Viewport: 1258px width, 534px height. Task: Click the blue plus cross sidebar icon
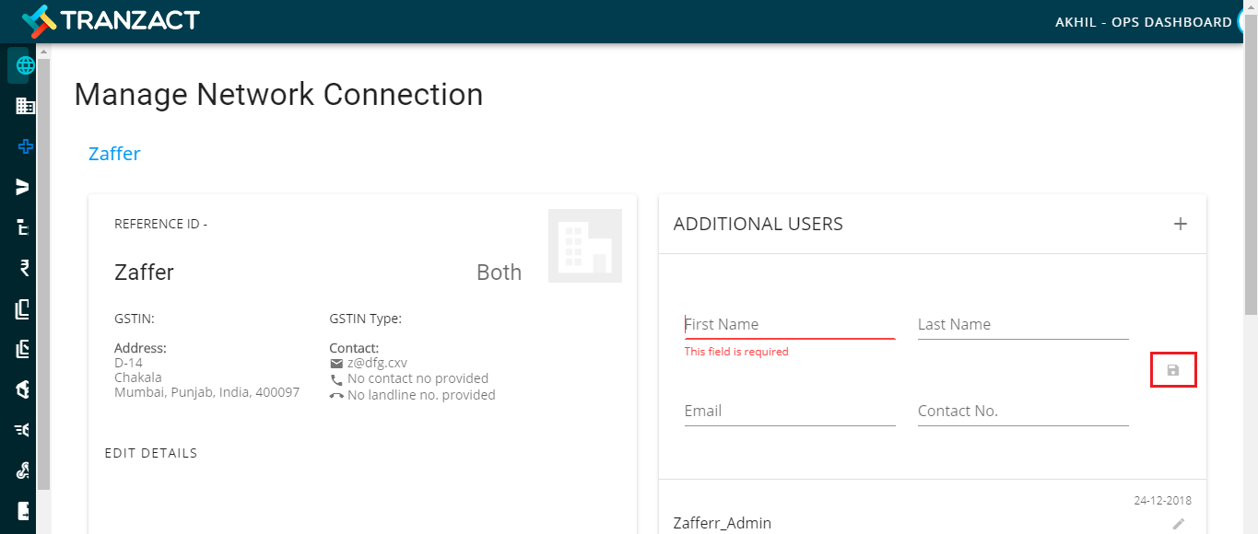click(x=25, y=146)
